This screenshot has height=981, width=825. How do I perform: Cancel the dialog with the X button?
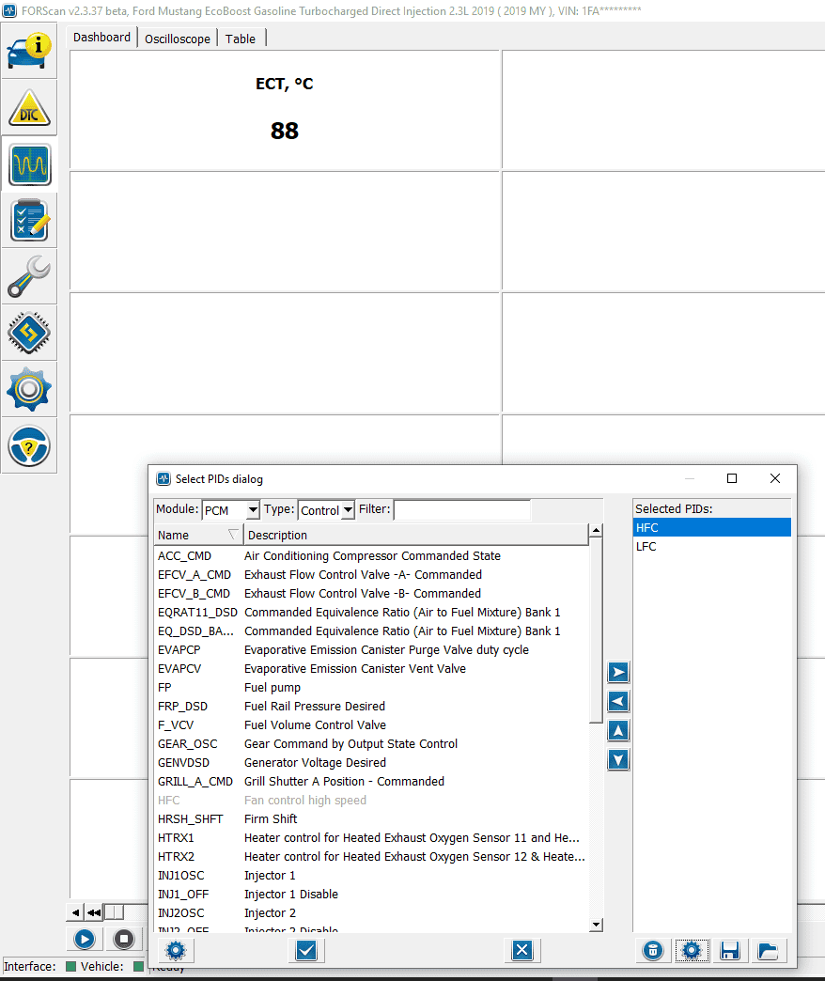point(521,951)
